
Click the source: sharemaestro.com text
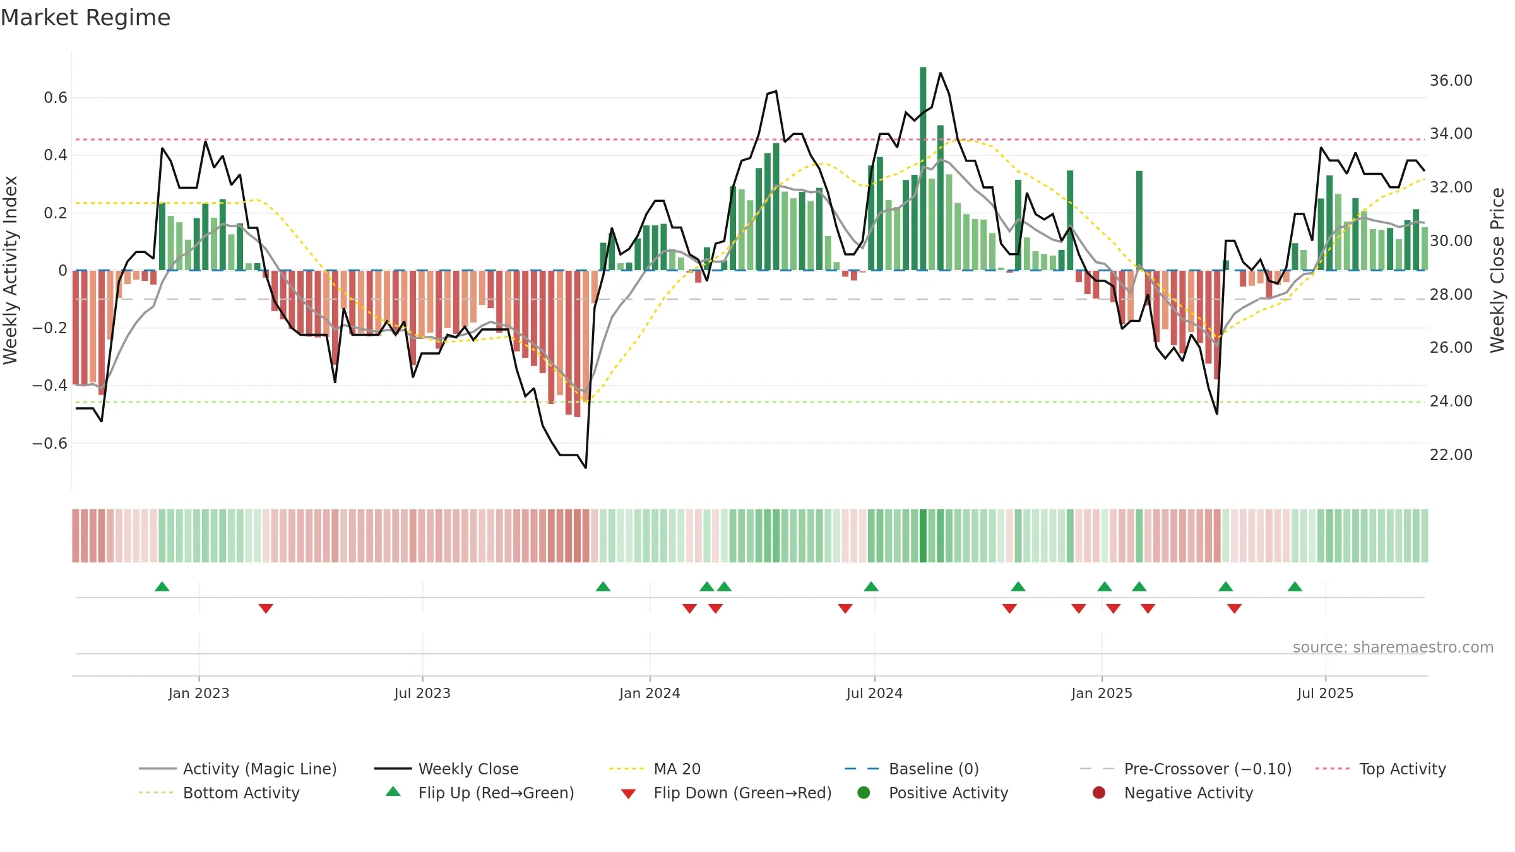tap(1393, 648)
